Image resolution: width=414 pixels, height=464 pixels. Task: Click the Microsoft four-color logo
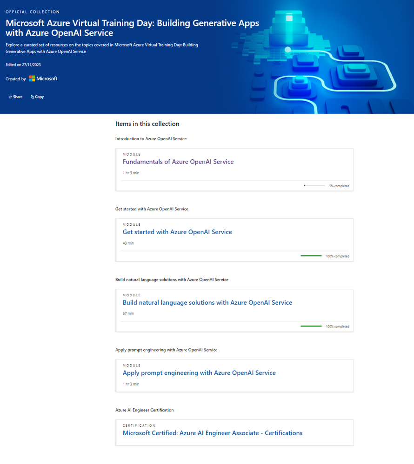[32, 78]
